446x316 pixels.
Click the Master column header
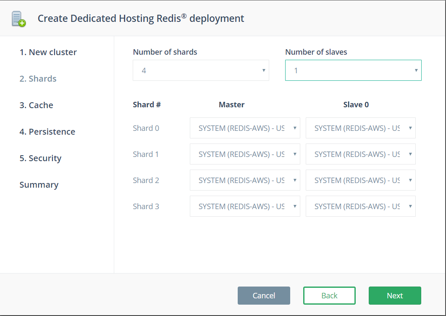click(231, 105)
